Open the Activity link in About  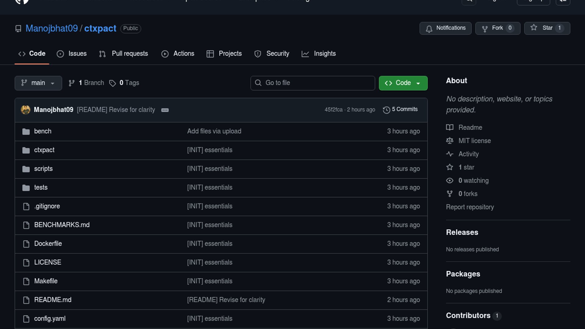[x=468, y=154]
